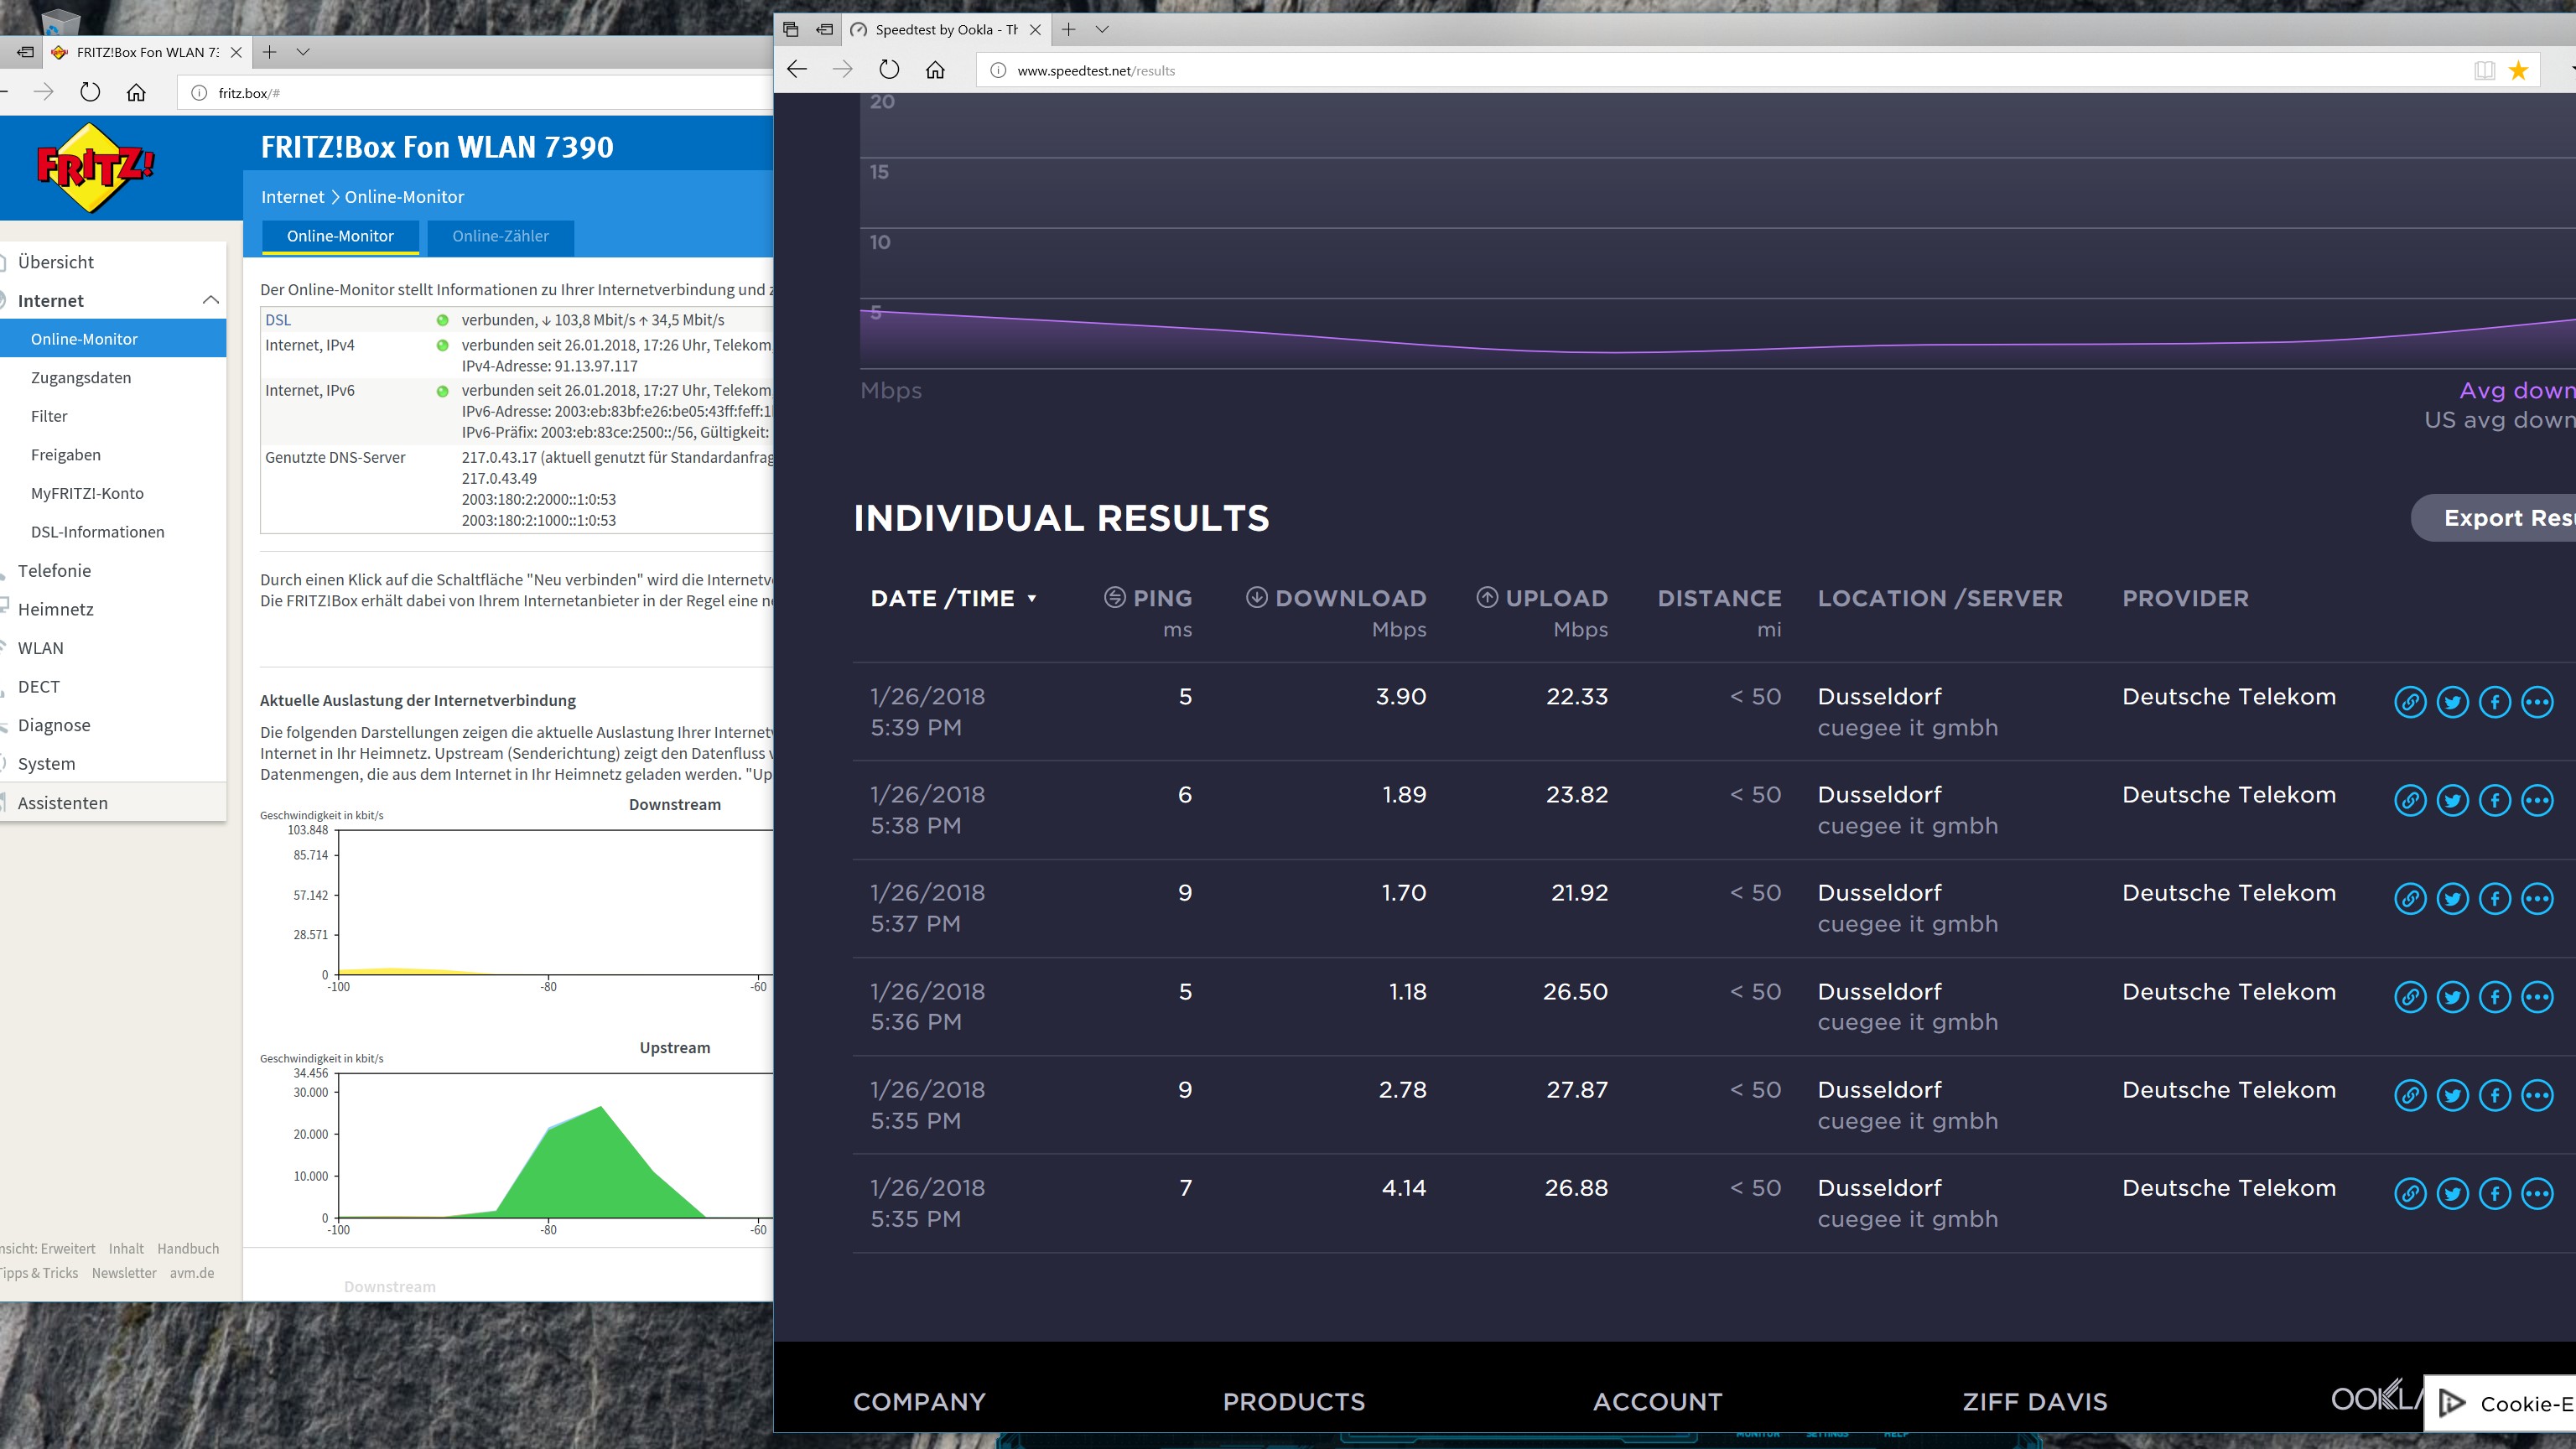Switch to Online-Zähler tab
The width and height of the screenshot is (2576, 1449).
point(500,236)
